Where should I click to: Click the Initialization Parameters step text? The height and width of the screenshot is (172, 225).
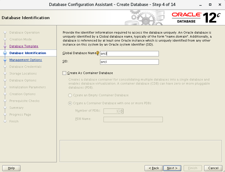[28, 87]
